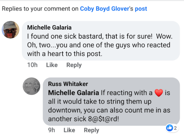Click the 10h timestamp on Michelle's comment
The width and height of the screenshot is (184, 138).
coord(32,65)
